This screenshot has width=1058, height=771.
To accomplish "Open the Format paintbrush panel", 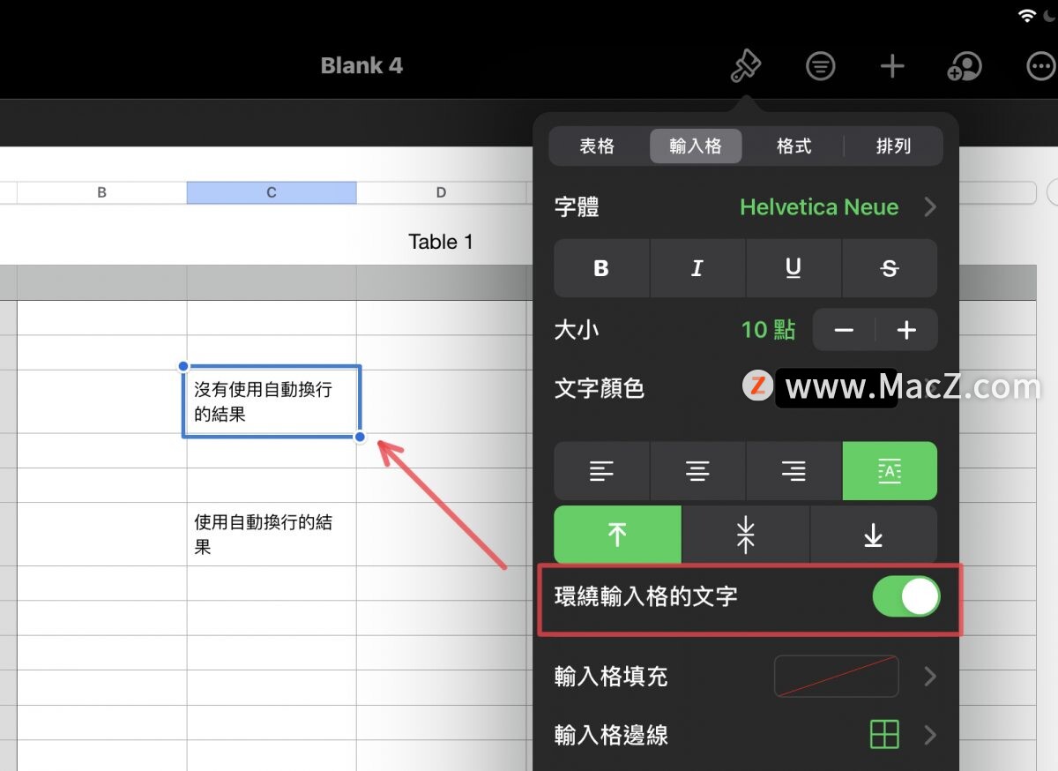I will point(746,66).
